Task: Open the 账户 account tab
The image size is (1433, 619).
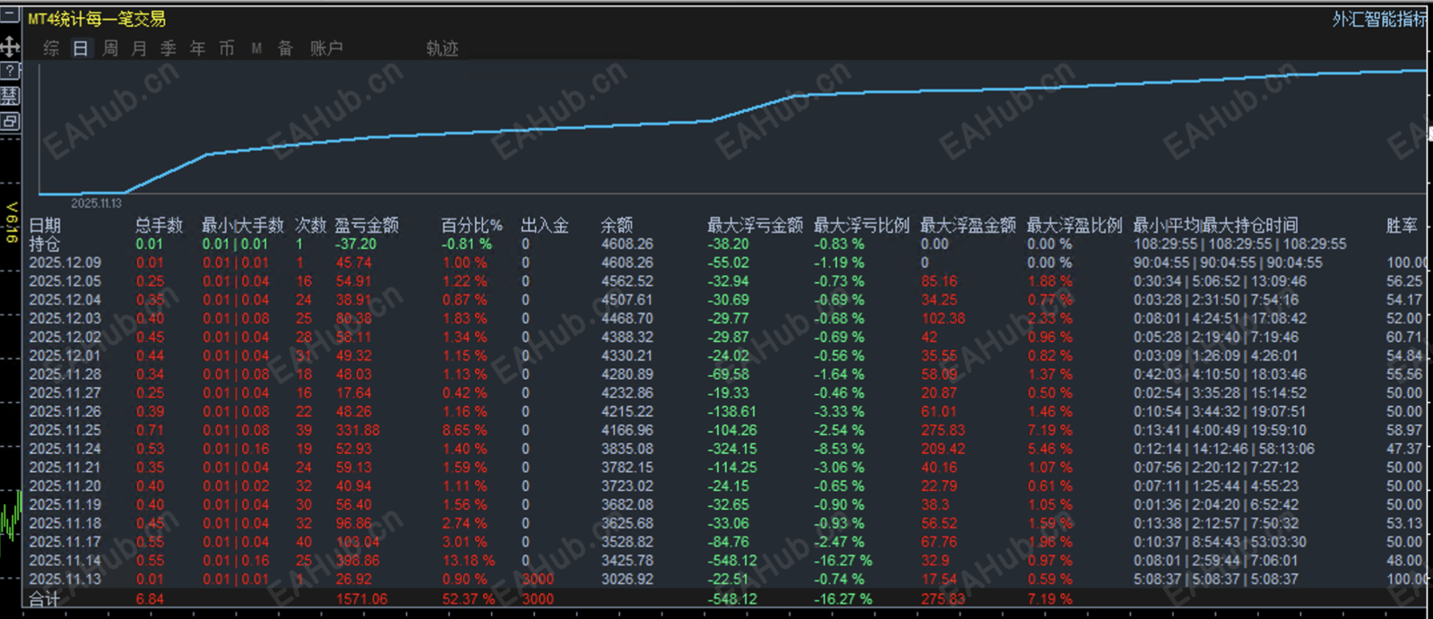Action: (326, 48)
